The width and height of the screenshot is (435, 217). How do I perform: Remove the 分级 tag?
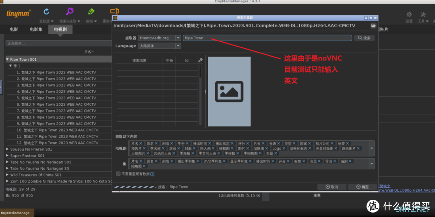[x=279, y=143]
